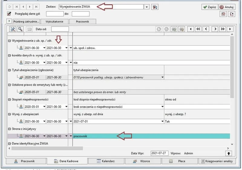Jump to last record with double-right arrows
The height and width of the screenshot is (170, 242).
[223, 29]
